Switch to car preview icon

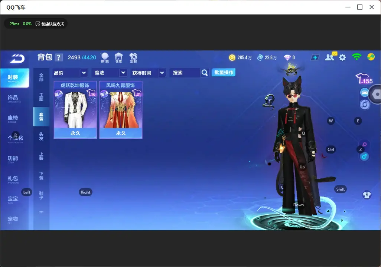tap(365, 92)
